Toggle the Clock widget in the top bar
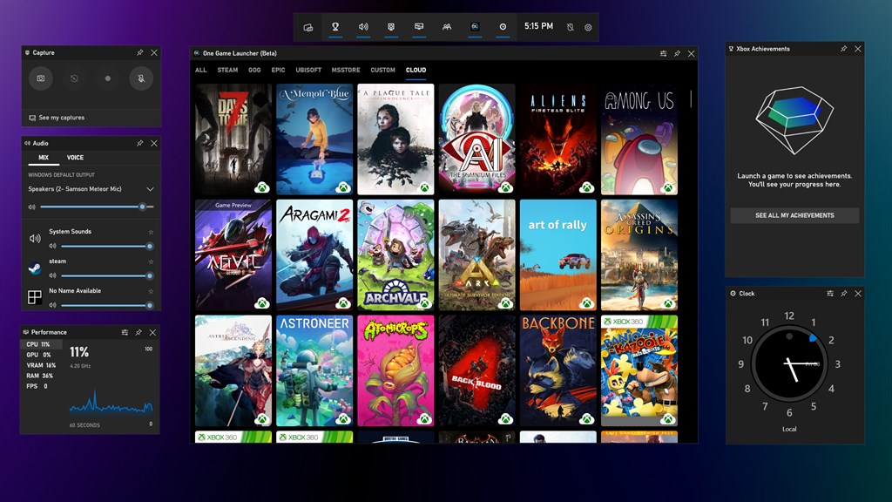Image resolution: width=892 pixels, height=502 pixels. pos(503,27)
